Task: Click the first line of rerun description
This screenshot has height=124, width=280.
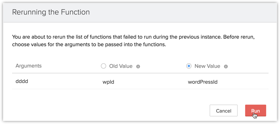Action: tap(133, 37)
